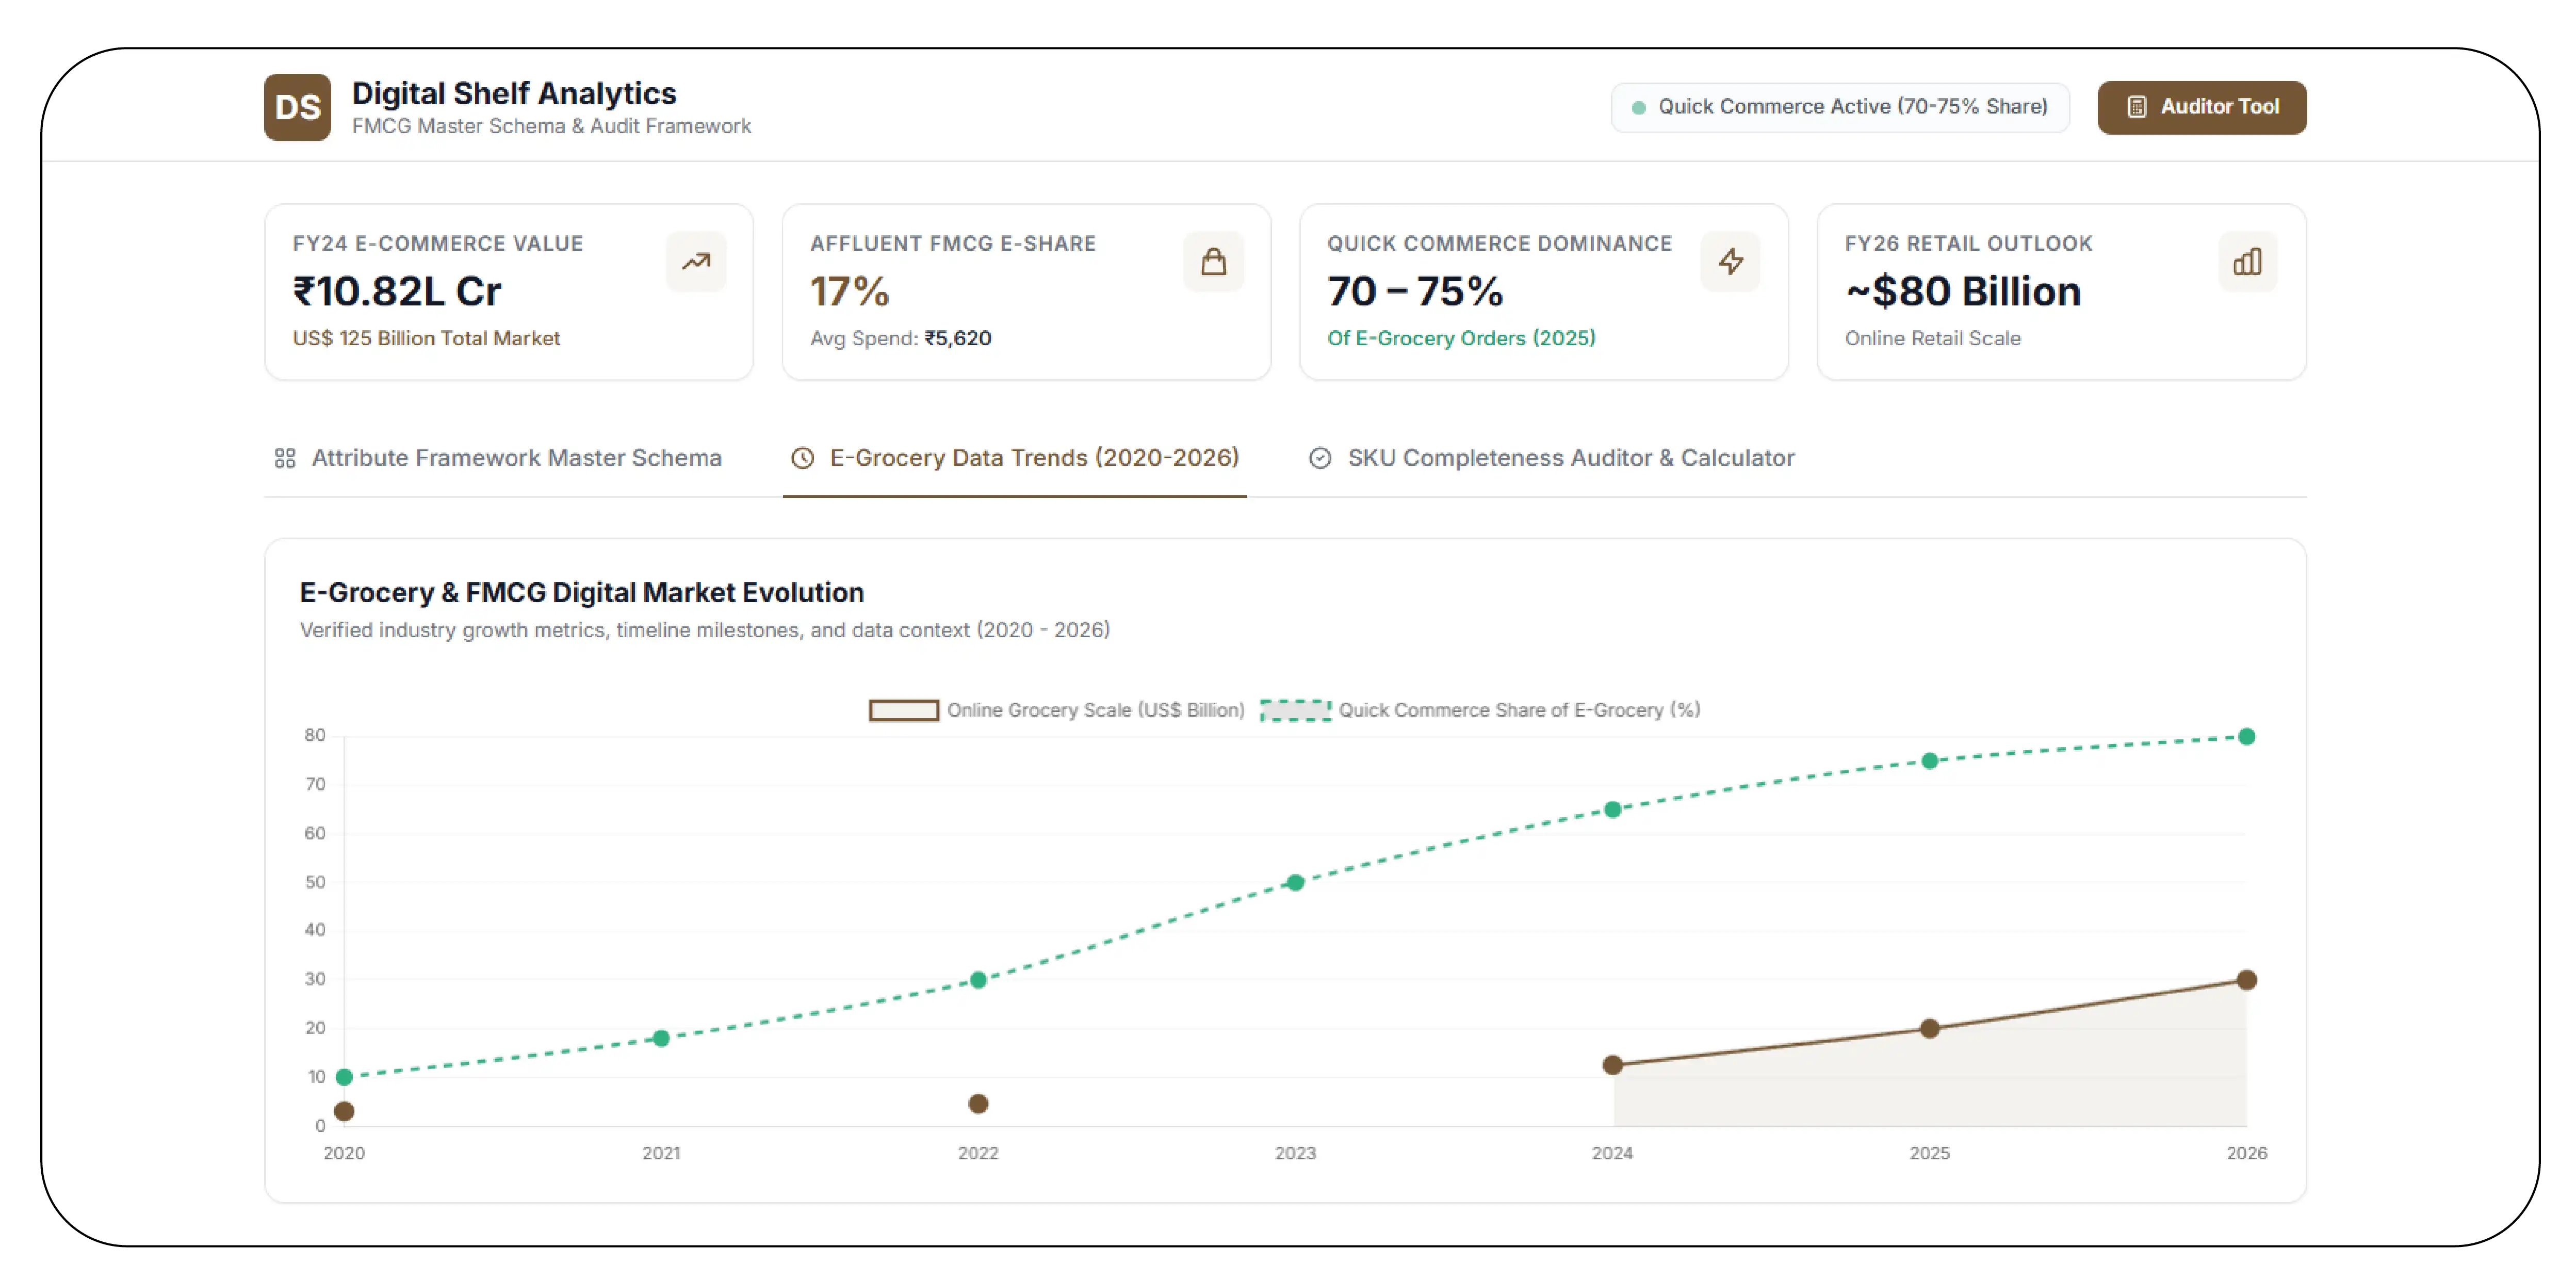Image resolution: width=2576 pixels, height=1279 pixels.
Task: Click the 2024 green Quick Commerce data point
Action: 1612,810
